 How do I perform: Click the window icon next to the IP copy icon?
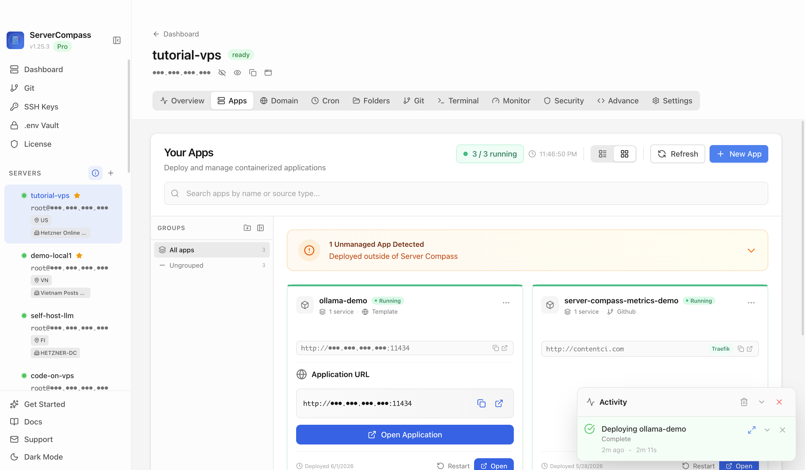pyautogui.click(x=268, y=73)
